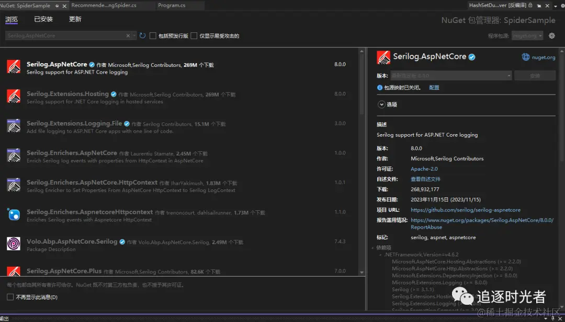
Task: Open the Apache-2.0 license link
Action: point(424,169)
